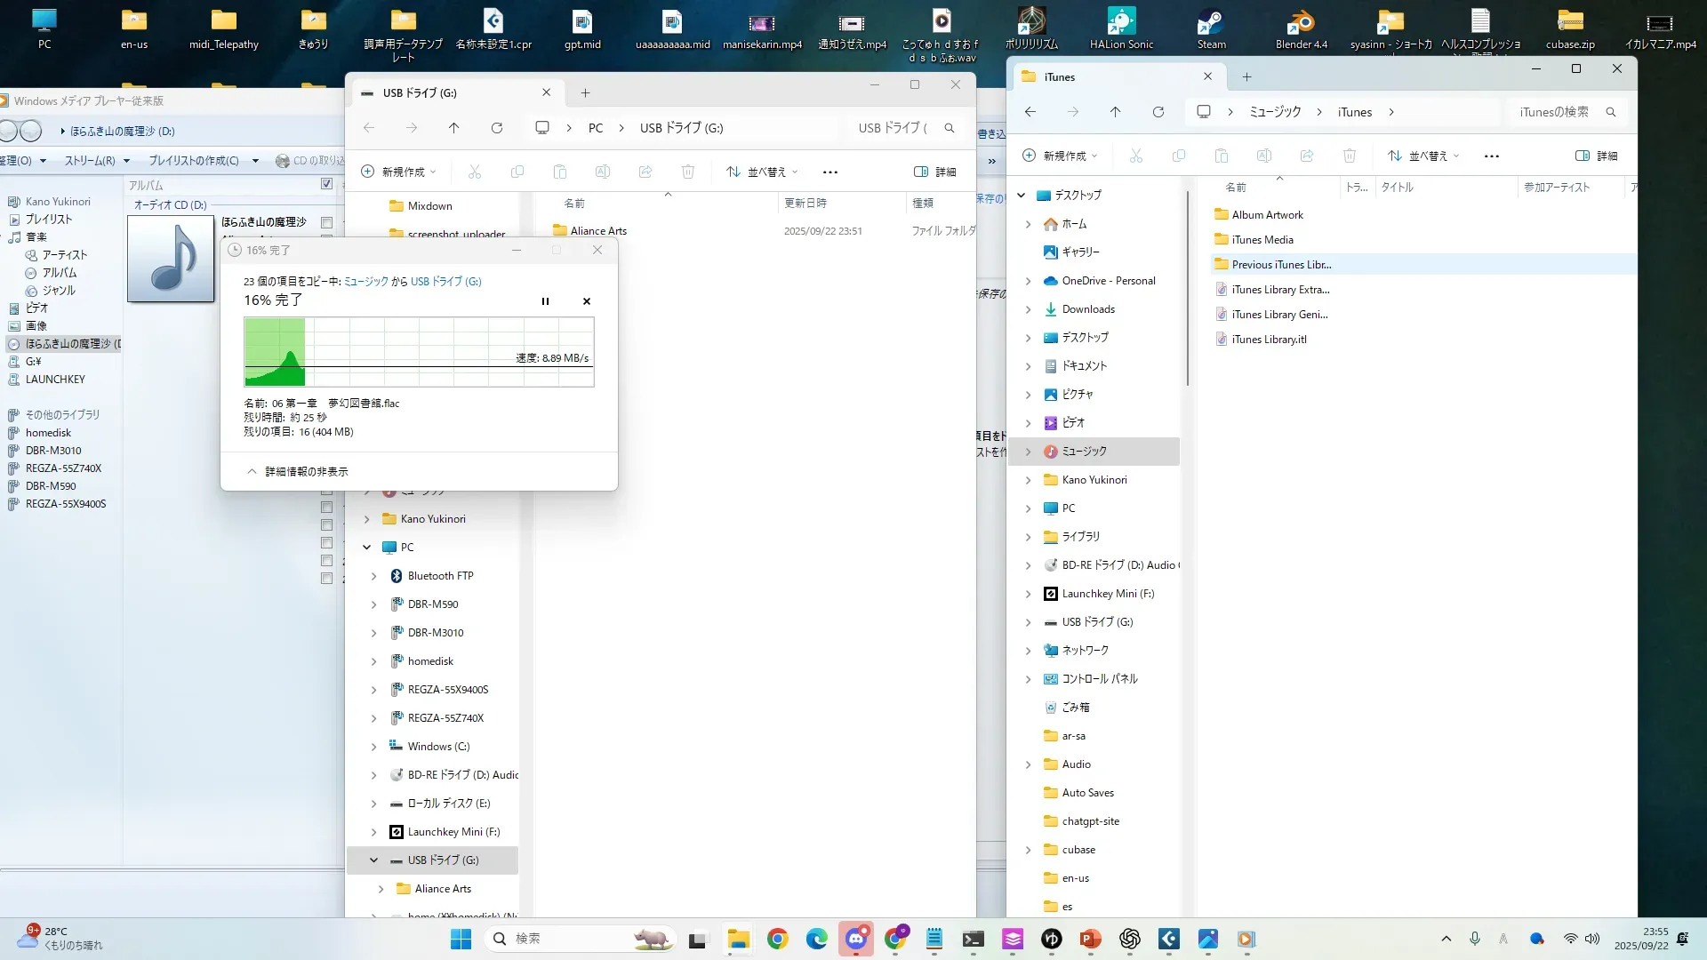
Task: Click the search icon in iTunes window
Action: coord(1611,112)
